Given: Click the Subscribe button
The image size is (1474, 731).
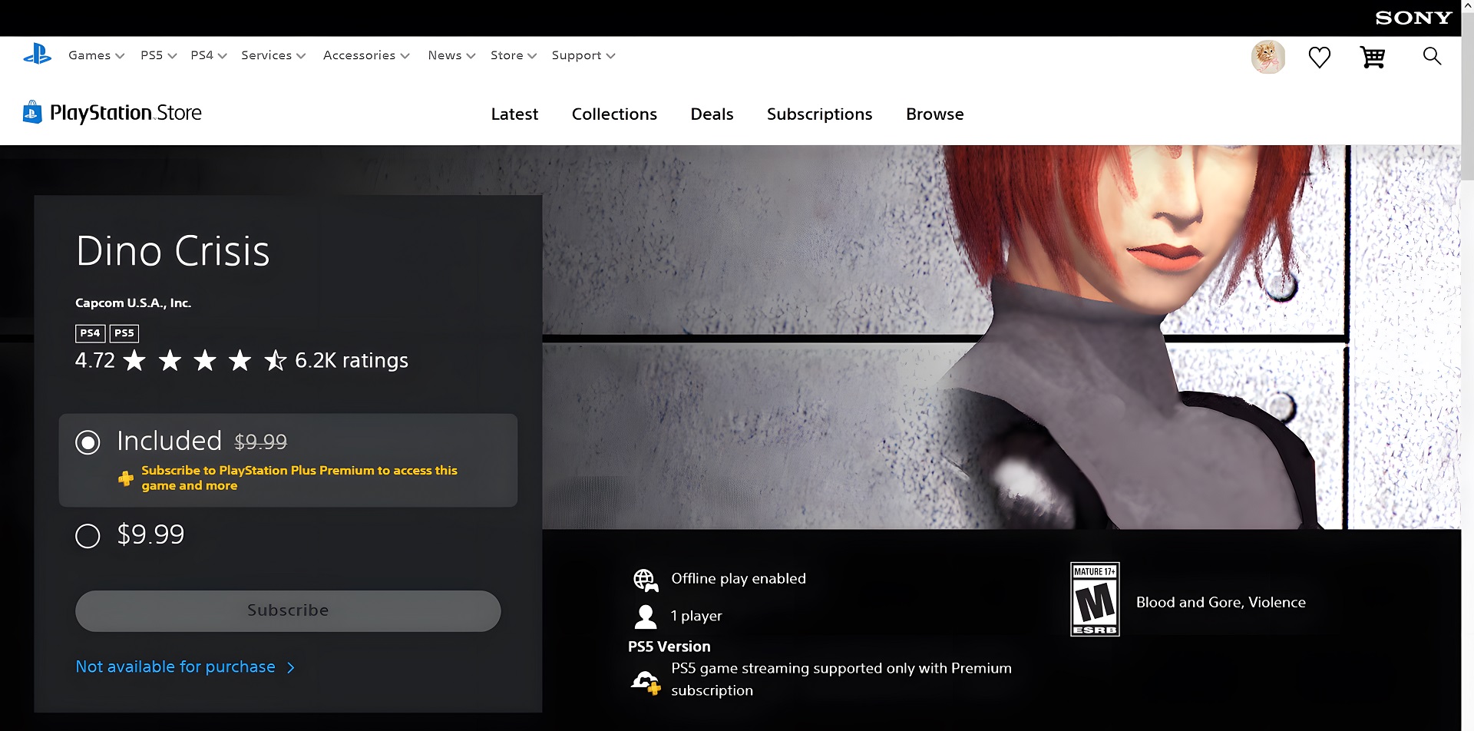Looking at the screenshot, I should tap(288, 611).
